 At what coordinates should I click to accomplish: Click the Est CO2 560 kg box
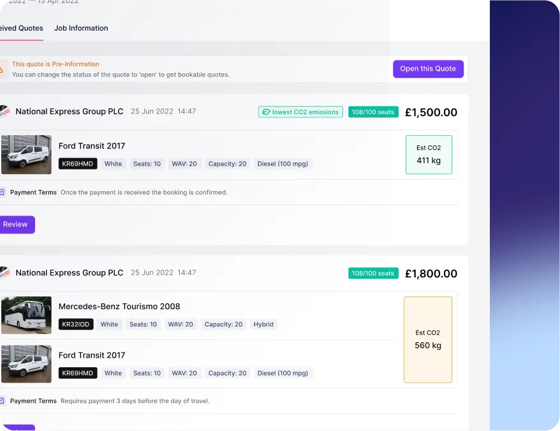428,340
